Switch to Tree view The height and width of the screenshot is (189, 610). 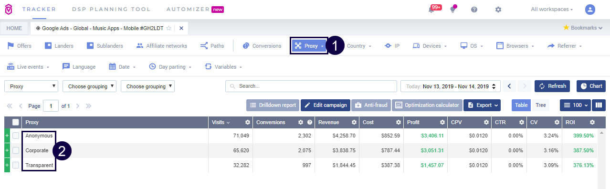(541, 105)
